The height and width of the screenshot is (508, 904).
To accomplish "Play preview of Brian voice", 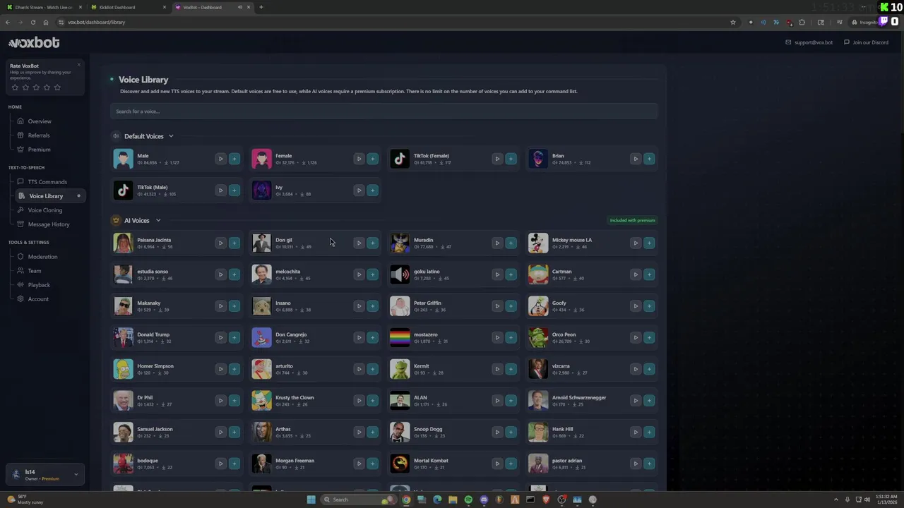I will pyautogui.click(x=636, y=159).
